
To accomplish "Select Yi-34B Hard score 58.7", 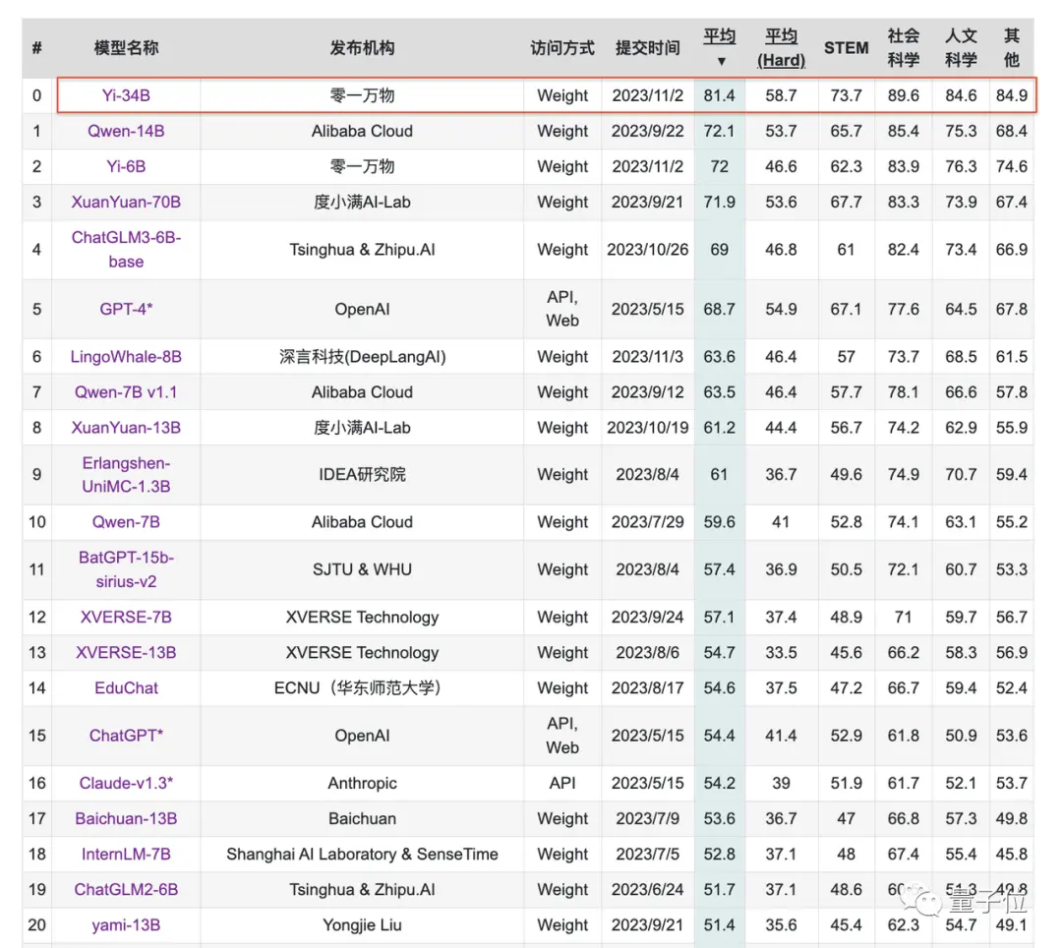I will [781, 95].
